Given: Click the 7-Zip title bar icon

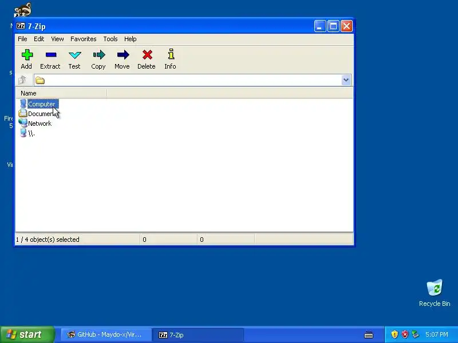Looking at the screenshot, I should pyautogui.click(x=21, y=26).
